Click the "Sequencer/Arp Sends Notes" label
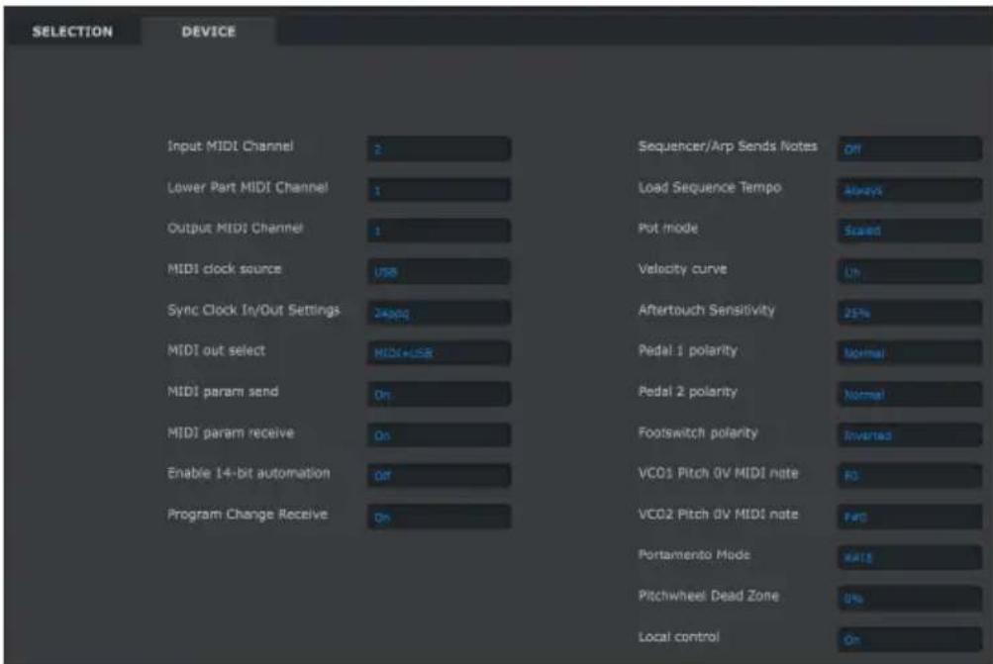Viewport: 993px width, 664px height. [728, 146]
